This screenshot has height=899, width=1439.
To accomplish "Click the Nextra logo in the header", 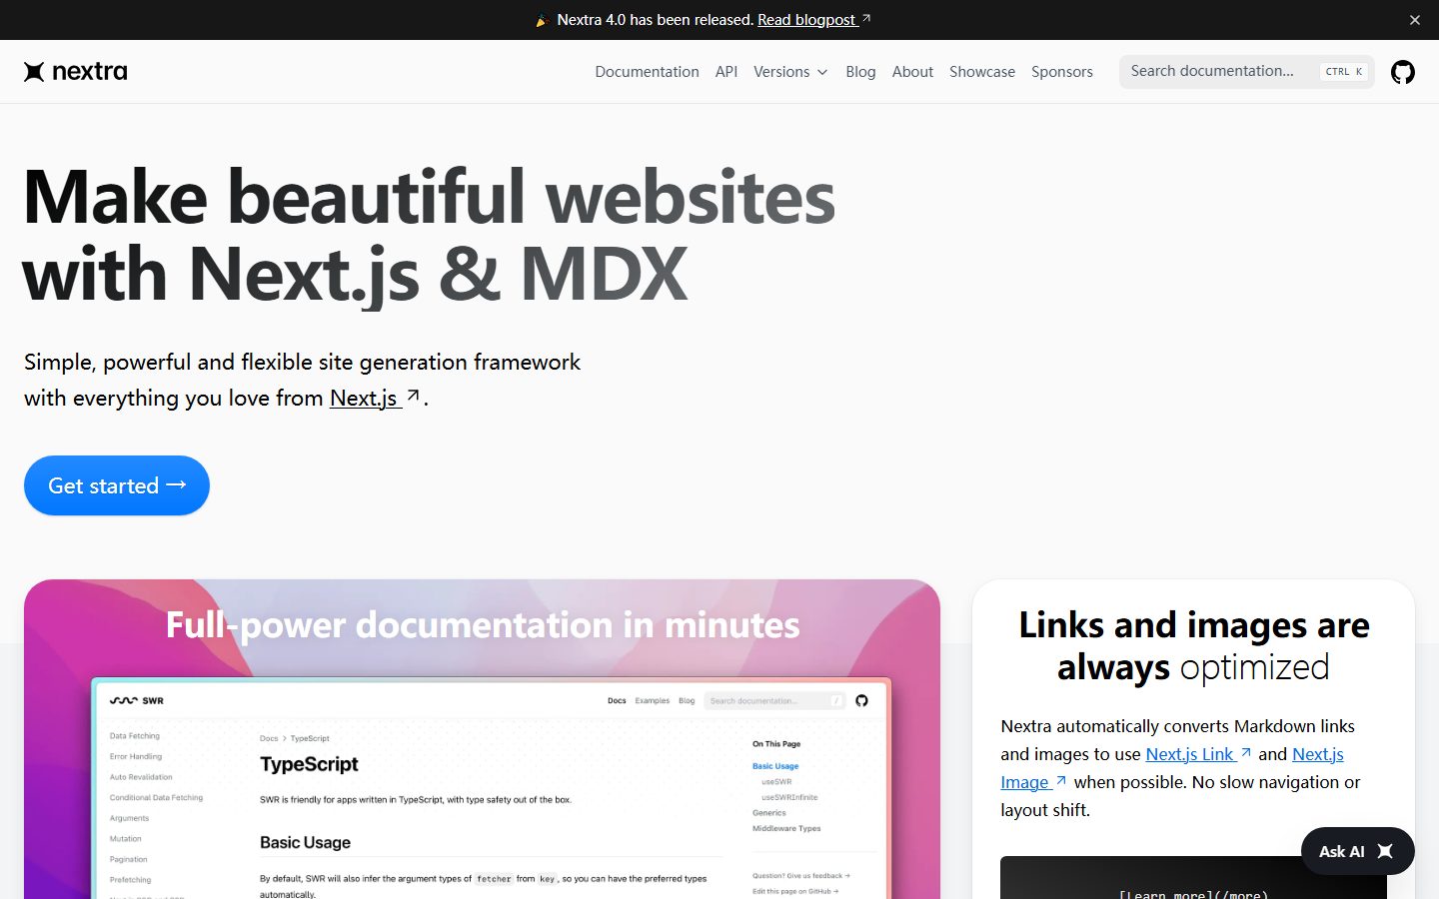I will click(x=76, y=71).
